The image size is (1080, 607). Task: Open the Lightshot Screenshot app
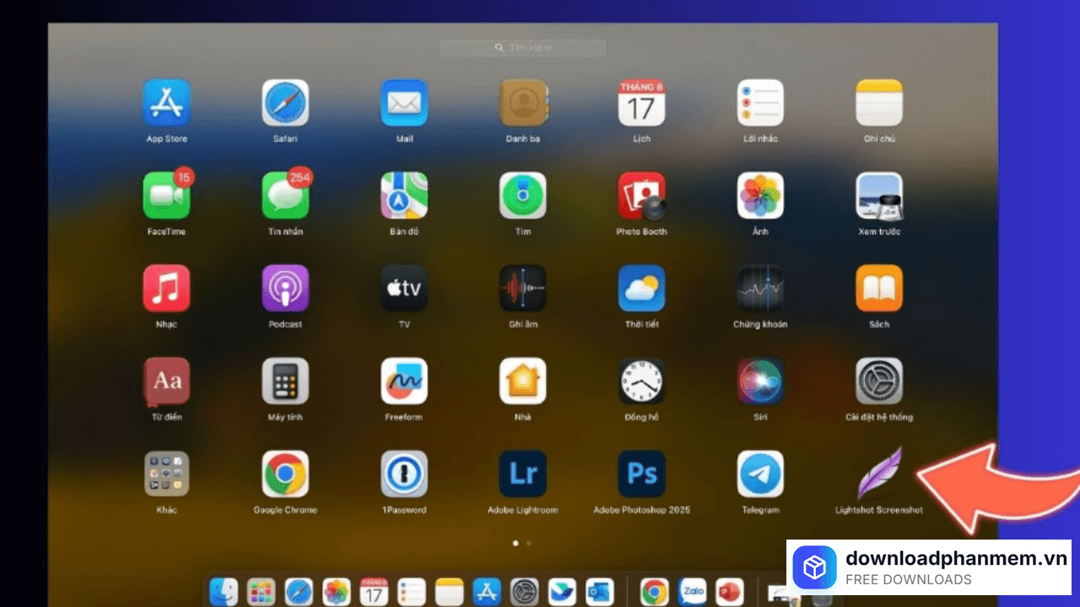click(879, 474)
